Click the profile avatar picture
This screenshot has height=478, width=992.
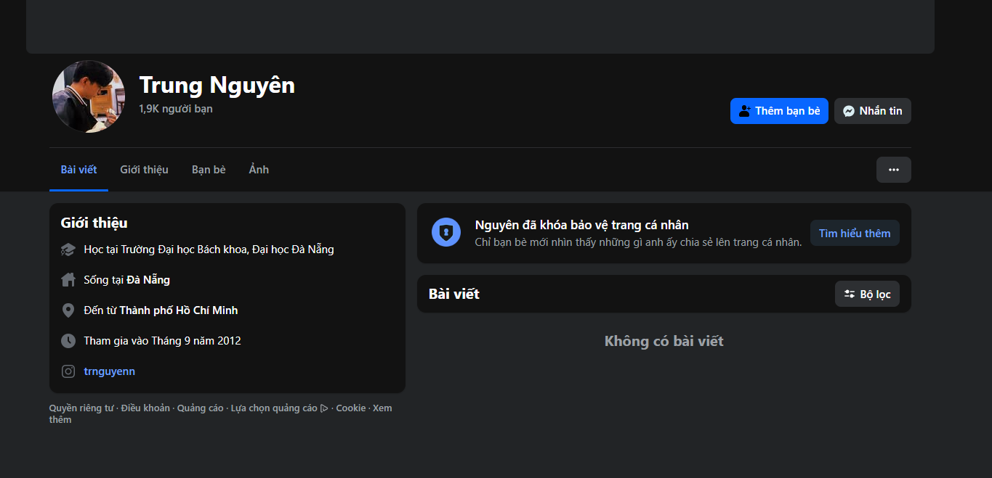[89, 96]
